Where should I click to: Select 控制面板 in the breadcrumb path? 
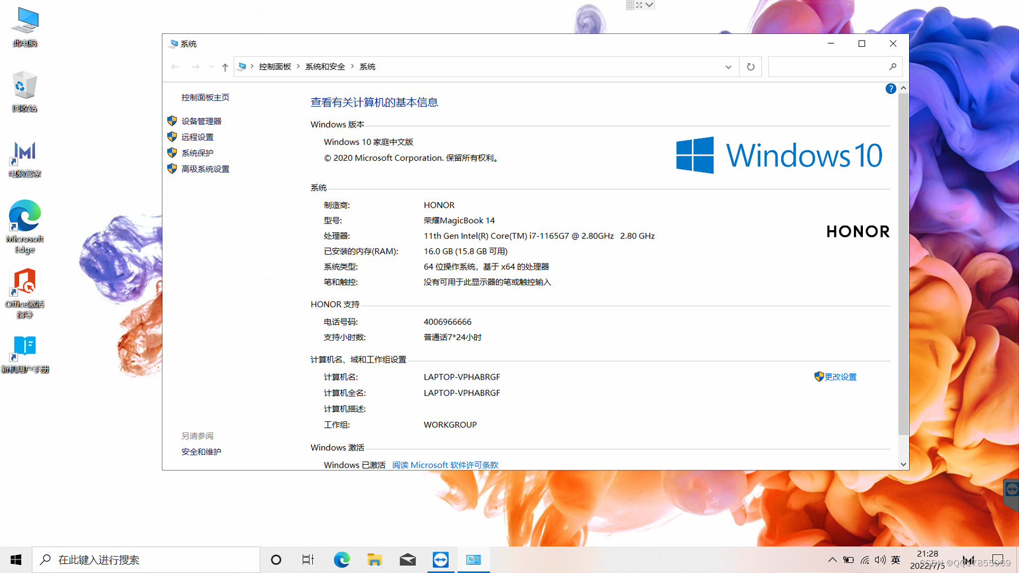point(275,67)
